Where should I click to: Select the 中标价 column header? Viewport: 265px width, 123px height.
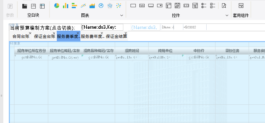point(199,51)
